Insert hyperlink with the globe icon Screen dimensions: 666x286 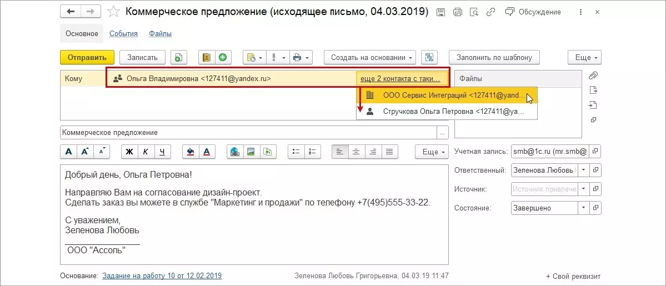(235, 152)
